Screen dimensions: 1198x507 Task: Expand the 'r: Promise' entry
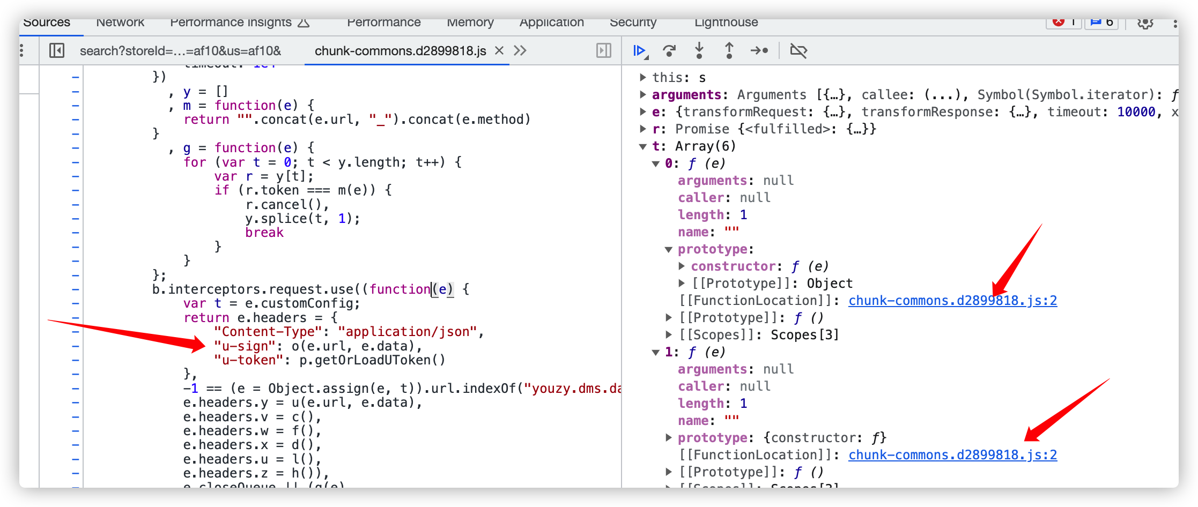coord(642,129)
